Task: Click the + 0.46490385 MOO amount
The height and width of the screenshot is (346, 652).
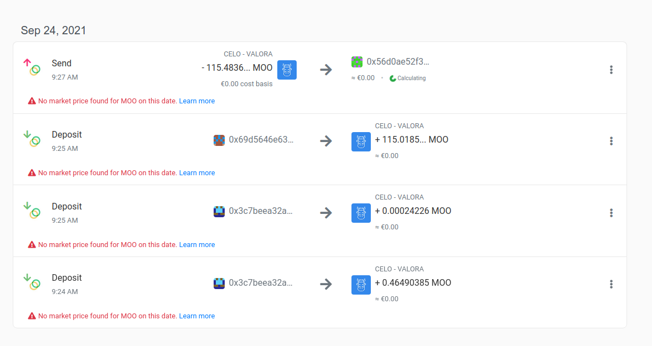Action: click(413, 283)
